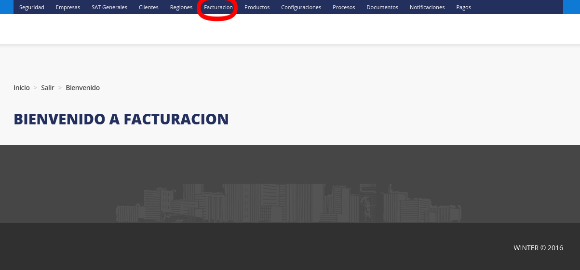Click the Inicio breadcrumb link
This screenshot has width=580, height=270.
(x=22, y=88)
